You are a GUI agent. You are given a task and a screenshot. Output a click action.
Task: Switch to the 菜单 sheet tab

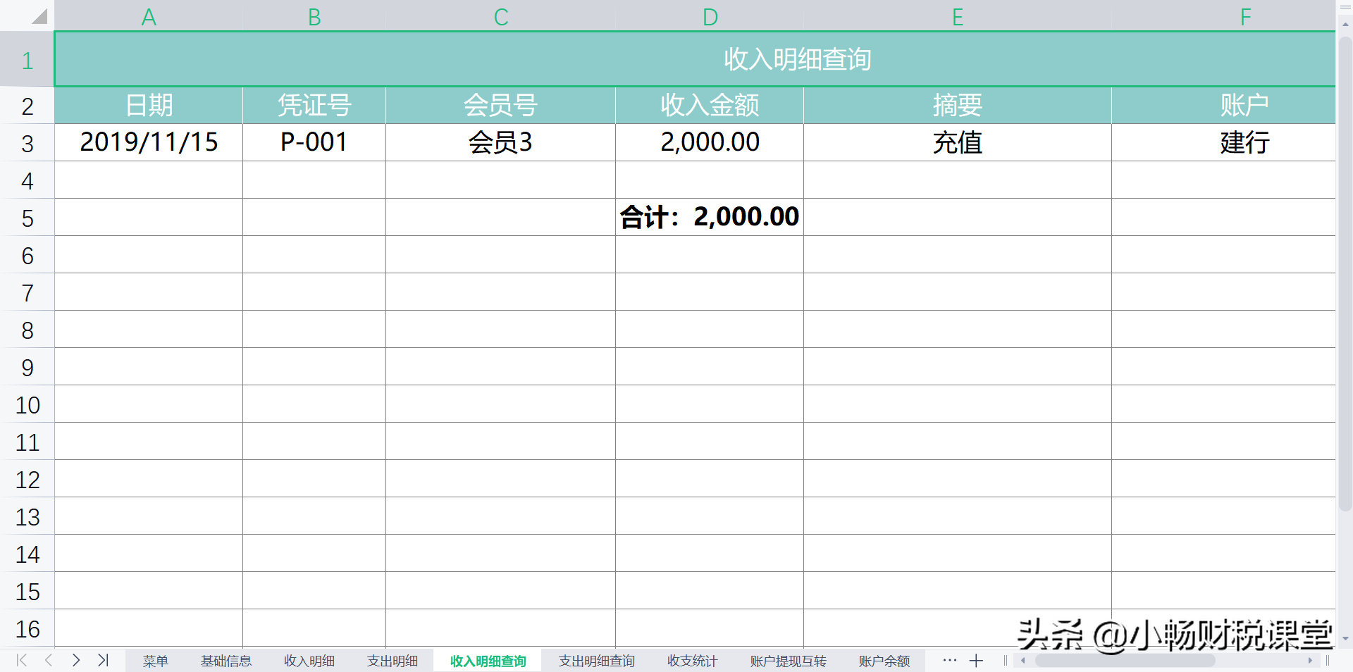tap(156, 661)
